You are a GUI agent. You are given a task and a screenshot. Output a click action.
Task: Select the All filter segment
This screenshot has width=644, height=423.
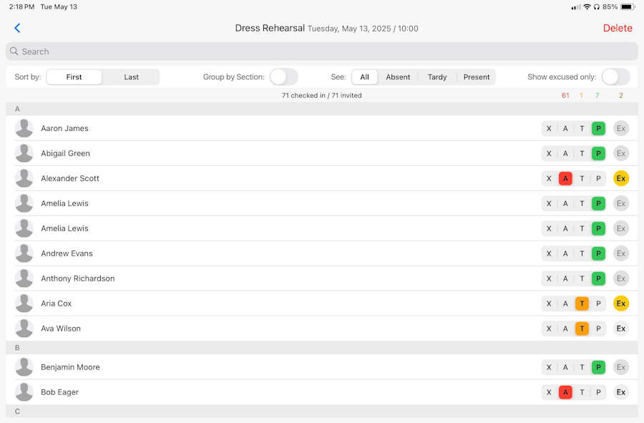coord(364,77)
